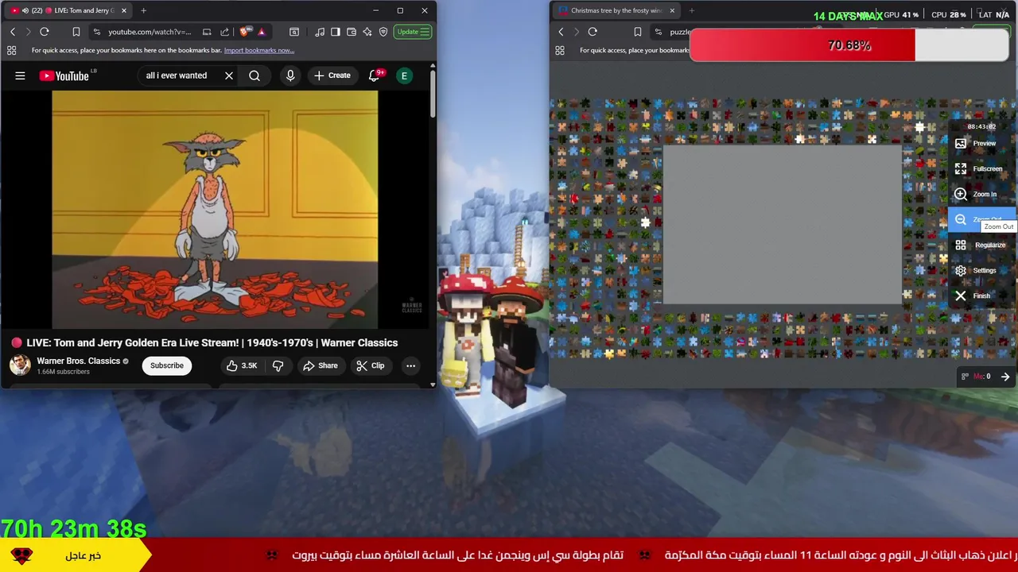Click the 70.68% red progress bar
This screenshot has height=572, width=1018.
(x=849, y=45)
